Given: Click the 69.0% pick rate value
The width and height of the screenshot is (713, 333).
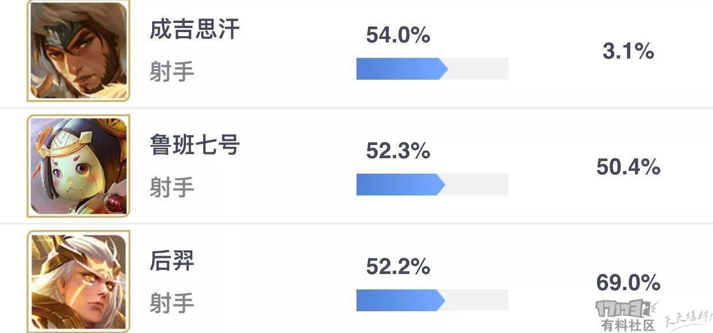Looking at the screenshot, I should 628,282.
